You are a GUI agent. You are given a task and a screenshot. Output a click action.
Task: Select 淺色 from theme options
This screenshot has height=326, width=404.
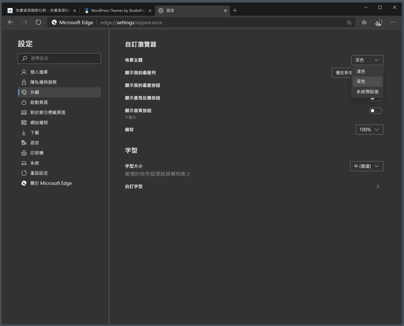pos(361,71)
